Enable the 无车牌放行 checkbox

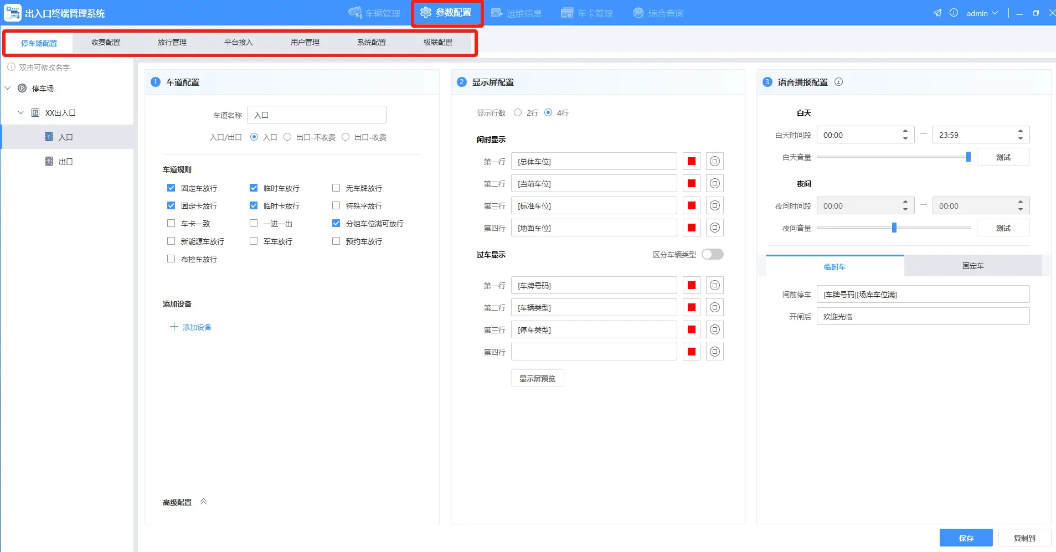click(x=336, y=188)
